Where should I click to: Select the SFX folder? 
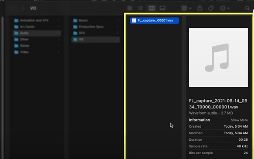click(x=95, y=33)
